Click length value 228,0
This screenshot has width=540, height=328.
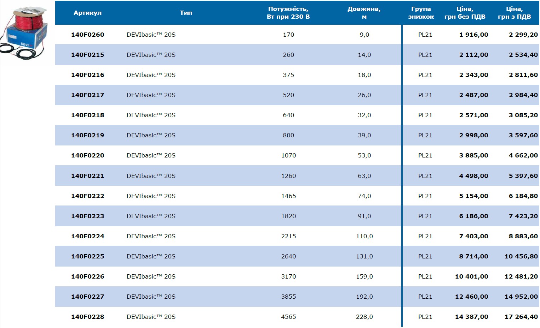coord(364,317)
